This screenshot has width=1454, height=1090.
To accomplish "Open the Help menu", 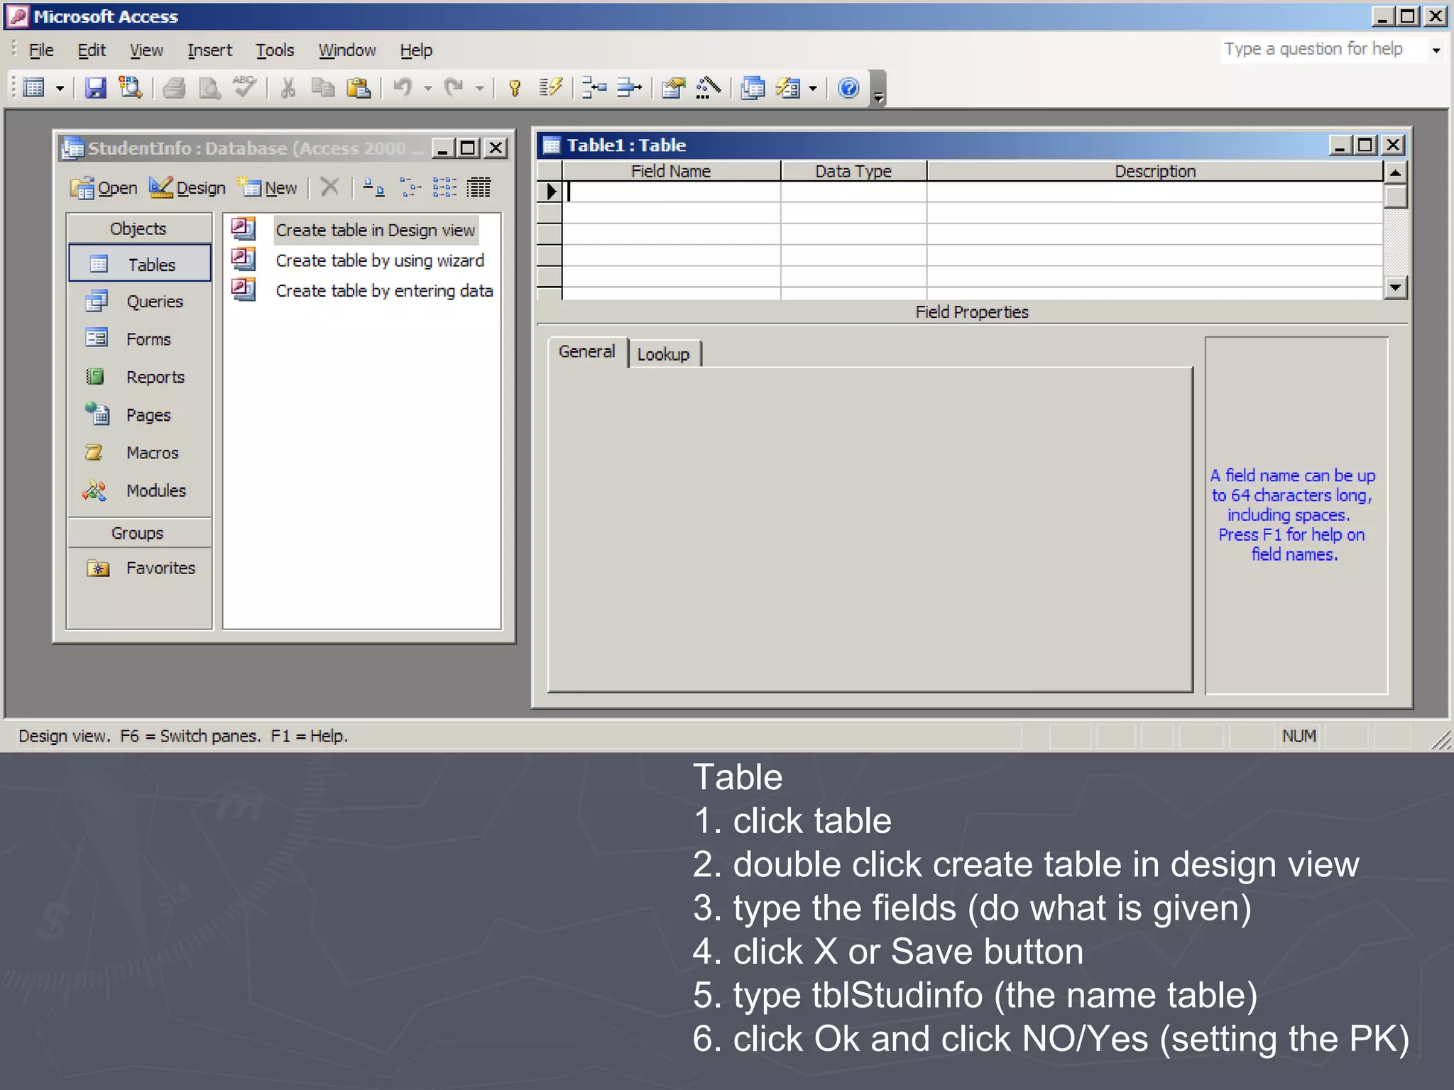I will tap(416, 50).
